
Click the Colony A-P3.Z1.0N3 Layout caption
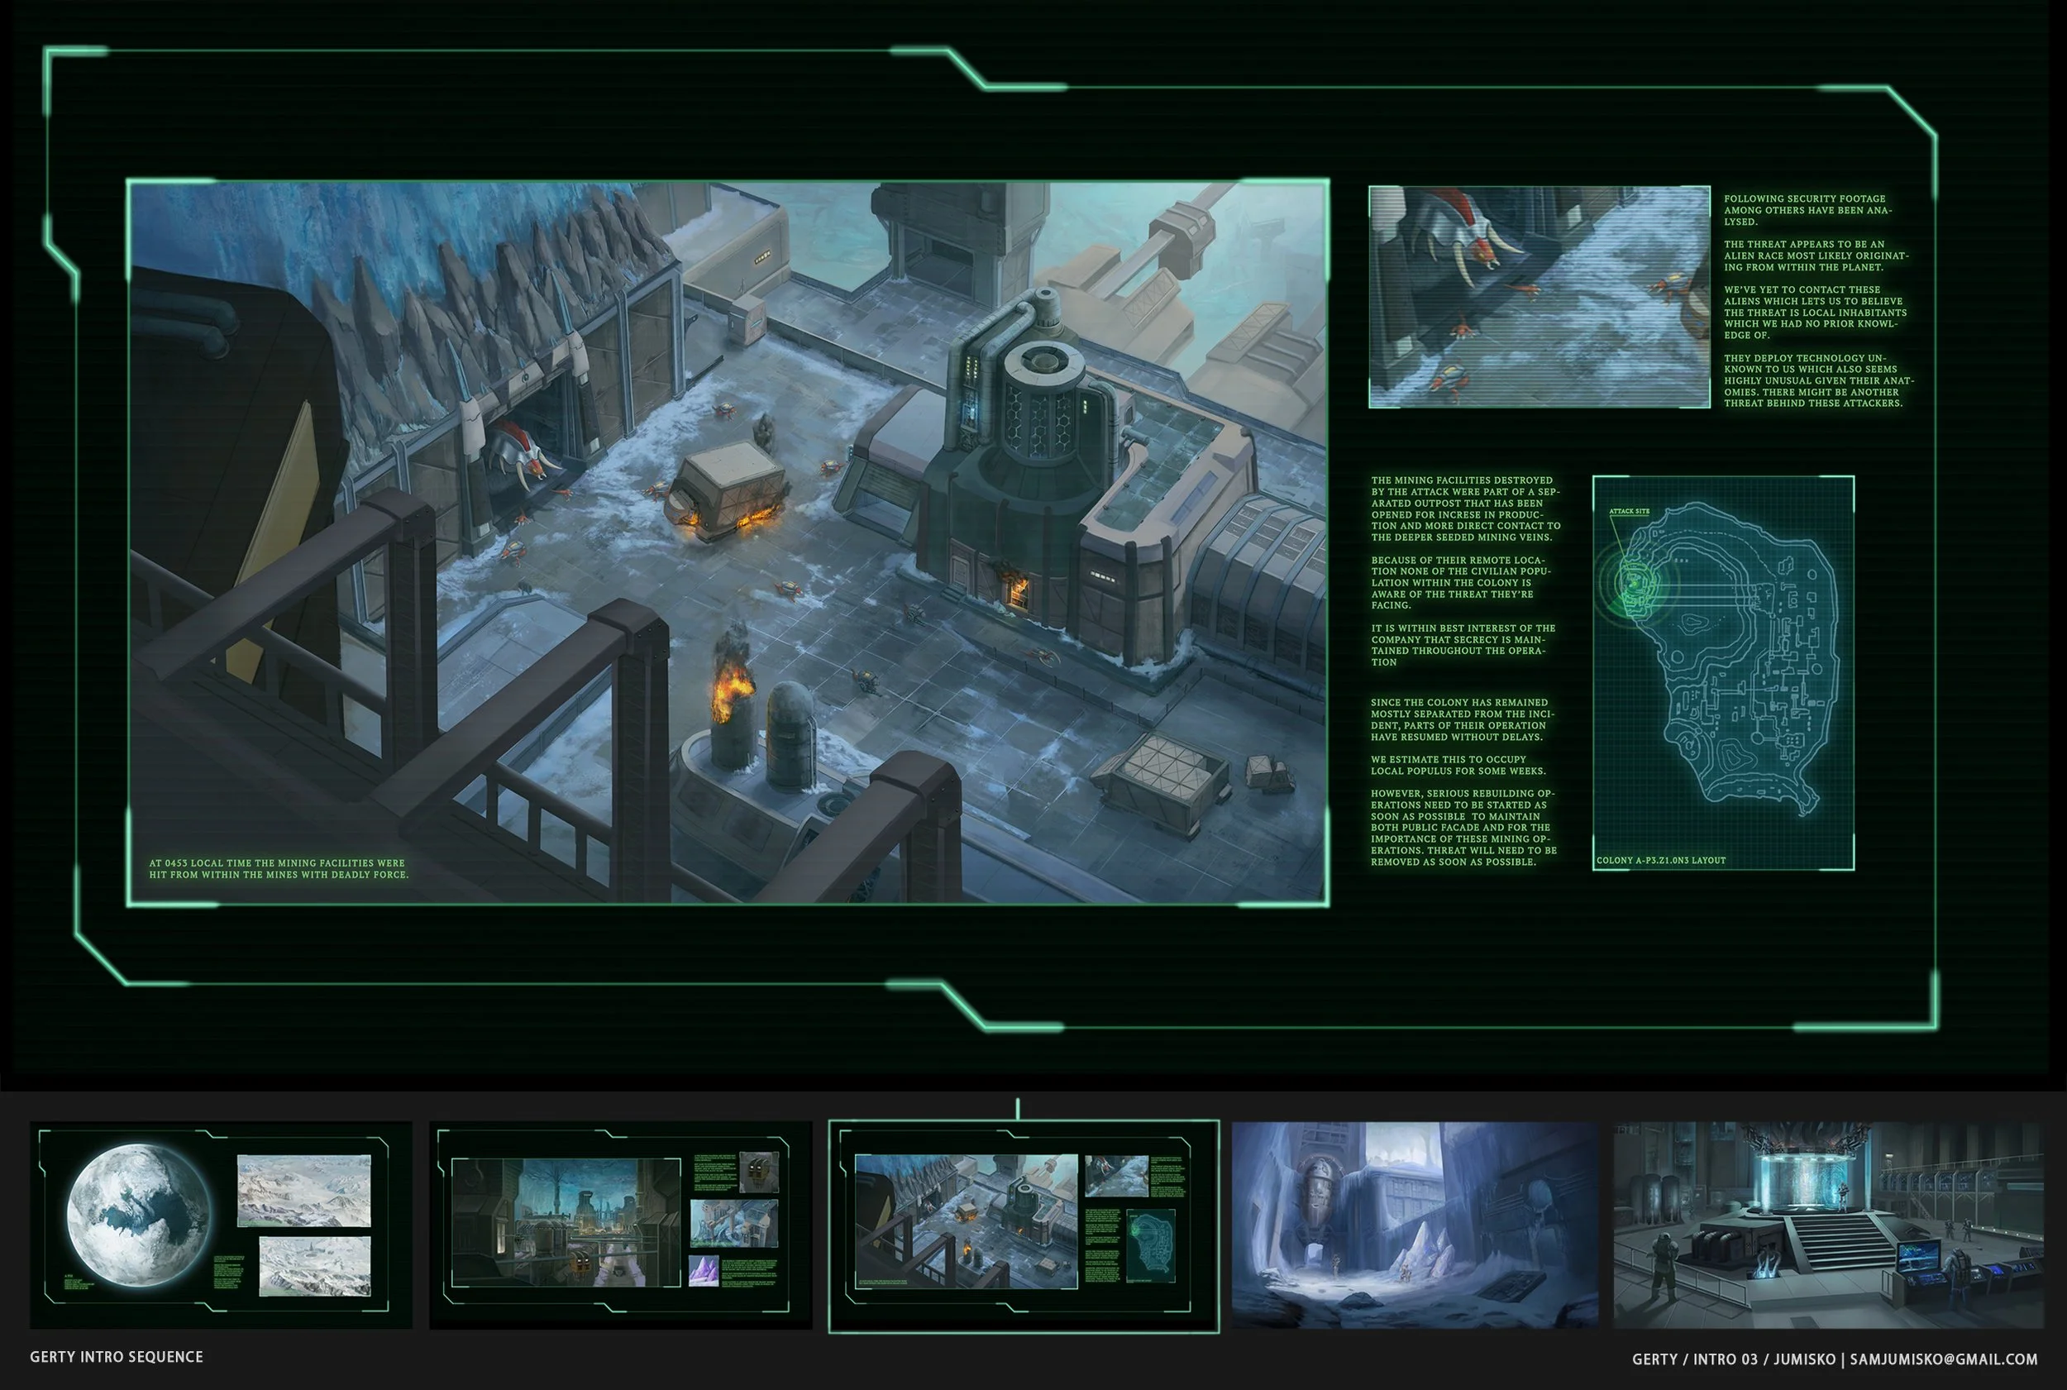tap(1661, 860)
